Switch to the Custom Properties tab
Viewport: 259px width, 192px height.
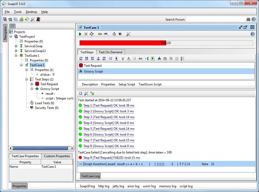[x=57, y=156]
